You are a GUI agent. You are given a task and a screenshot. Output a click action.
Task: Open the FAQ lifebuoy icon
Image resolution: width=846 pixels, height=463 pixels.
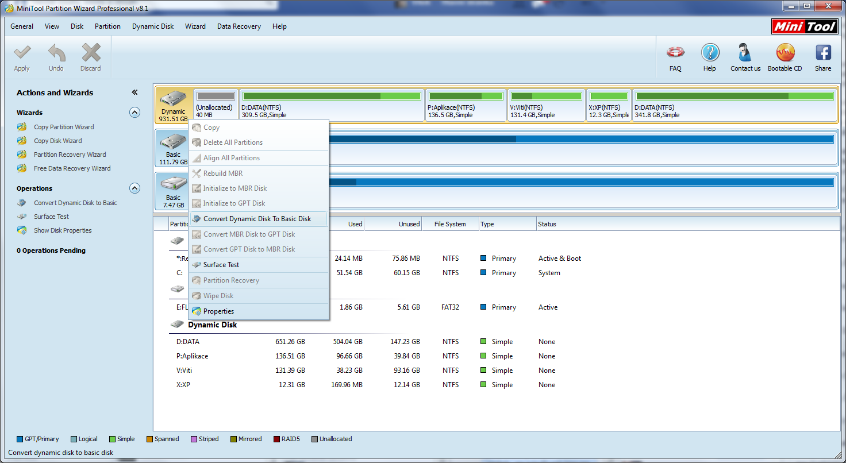(675, 53)
